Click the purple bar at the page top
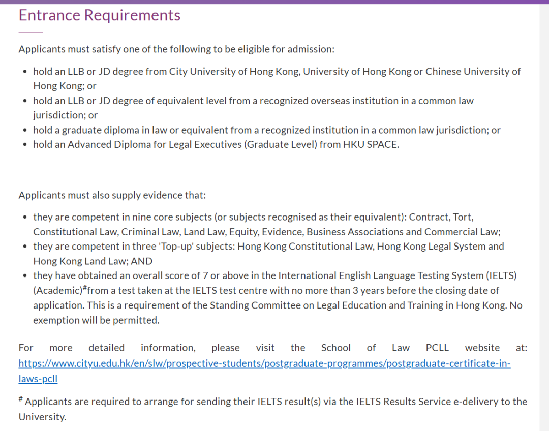 pos(274,2)
